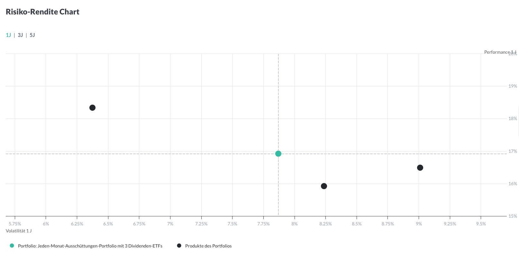Switch to the 5J time period
The image size is (519, 260).
32,35
